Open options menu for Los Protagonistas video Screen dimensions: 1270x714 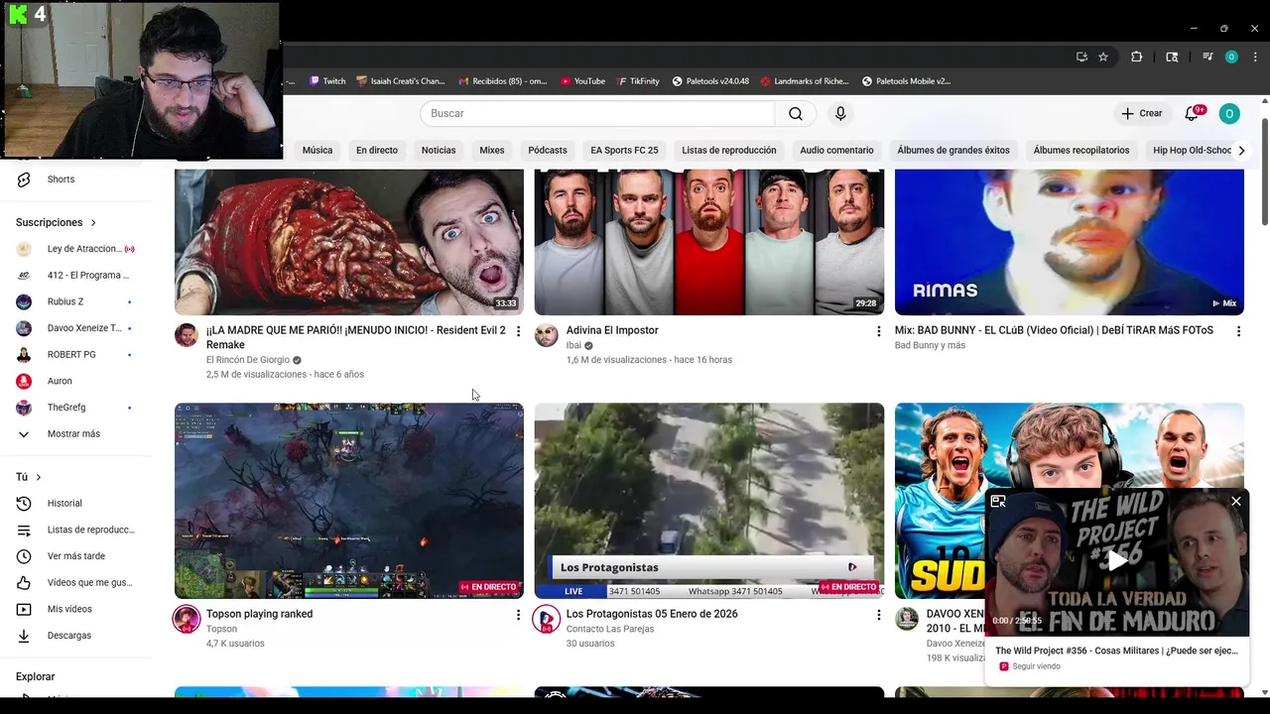[x=878, y=615]
